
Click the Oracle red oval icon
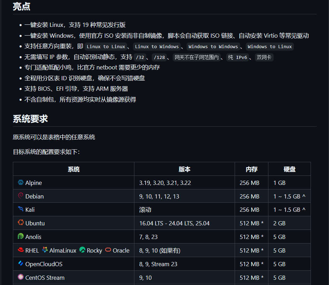coord(108,250)
